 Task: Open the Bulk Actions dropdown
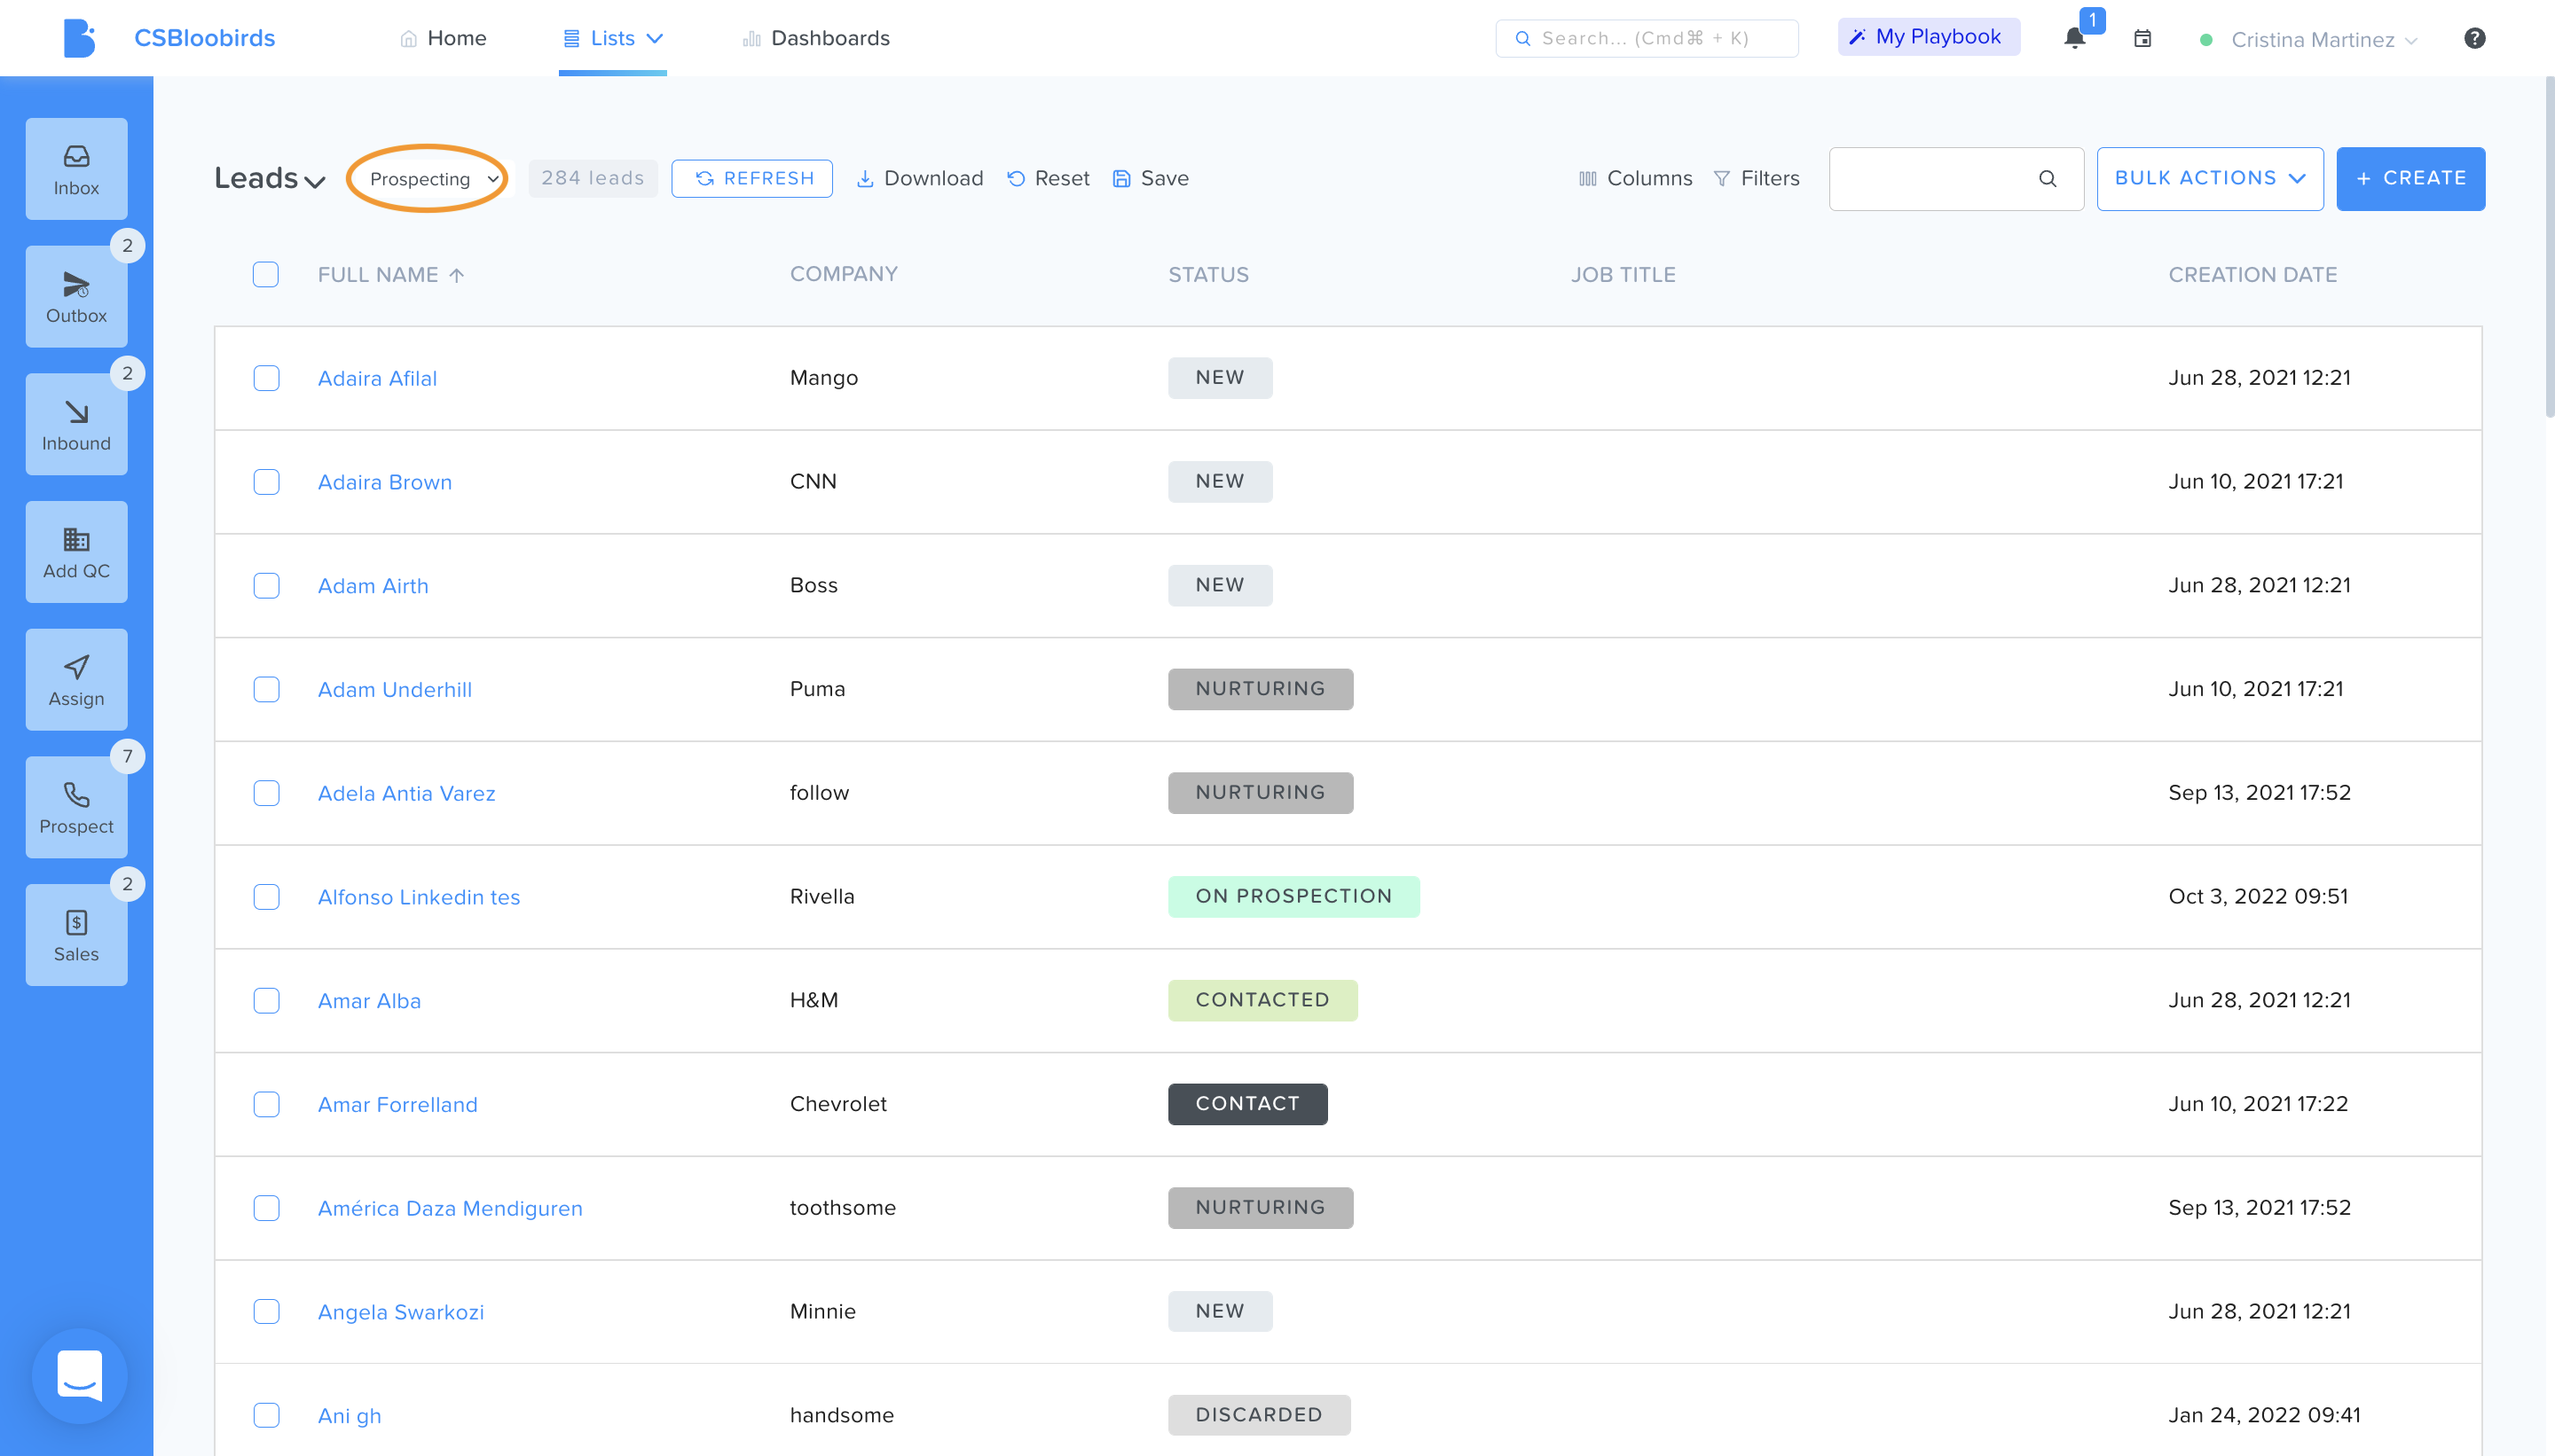click(2210, 179)
